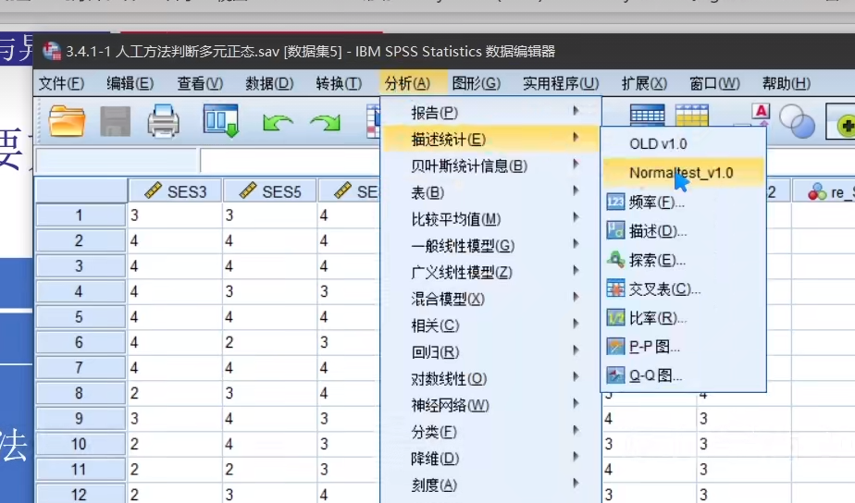The image size is (855, 503).
Task: Expand the 广义线性模型(Z) submenu
Action: [x=490, y=272]
